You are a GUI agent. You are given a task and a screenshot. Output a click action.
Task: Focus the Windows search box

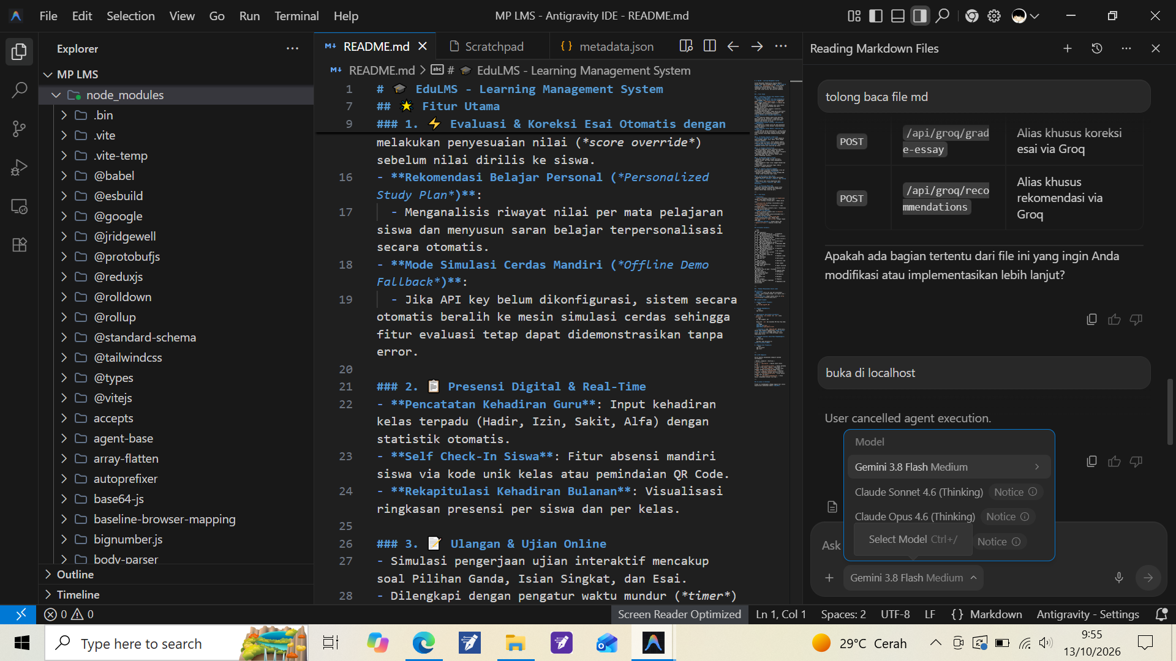178,643
